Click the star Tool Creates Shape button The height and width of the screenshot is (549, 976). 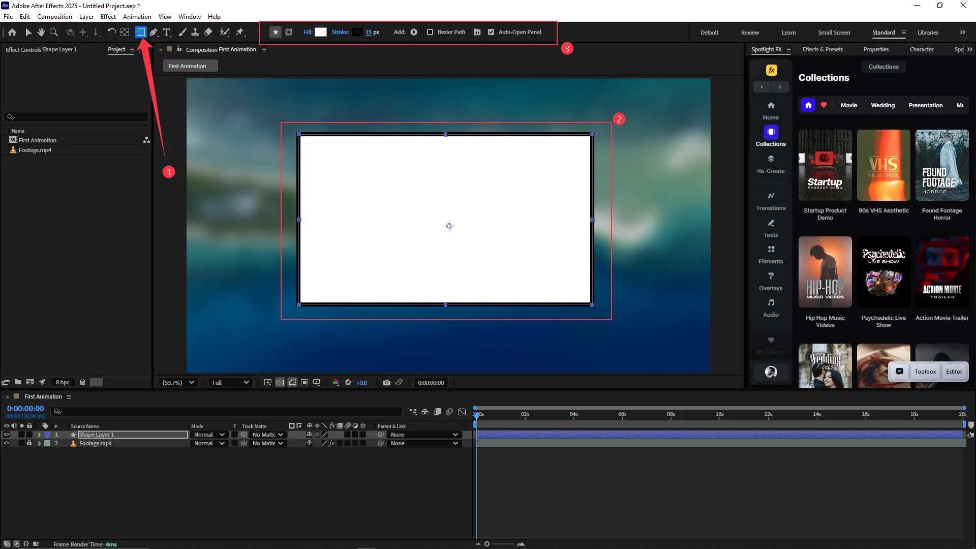coord(275,32)
